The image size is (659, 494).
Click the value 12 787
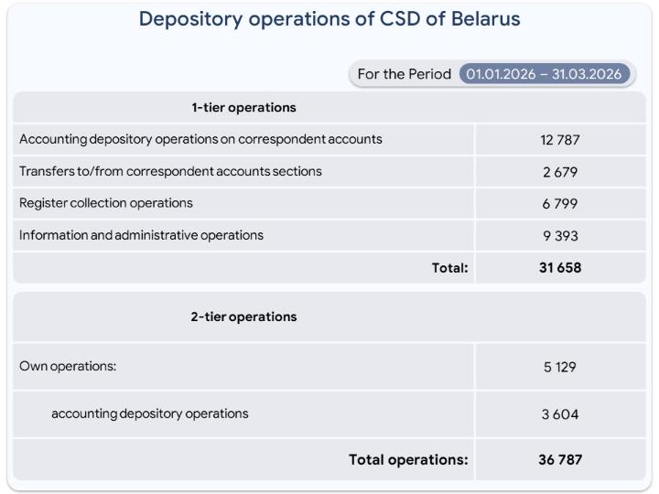coord(560,140)
